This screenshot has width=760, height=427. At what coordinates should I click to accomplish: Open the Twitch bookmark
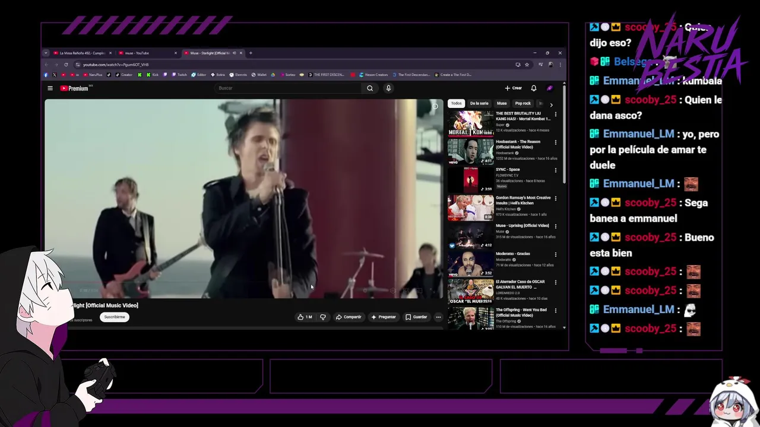click(x=179, y=75)
